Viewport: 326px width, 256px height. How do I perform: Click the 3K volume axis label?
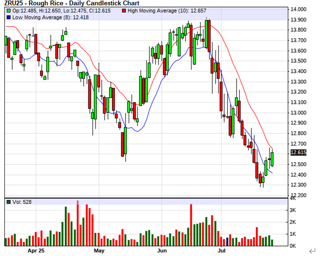coord(293,210)
